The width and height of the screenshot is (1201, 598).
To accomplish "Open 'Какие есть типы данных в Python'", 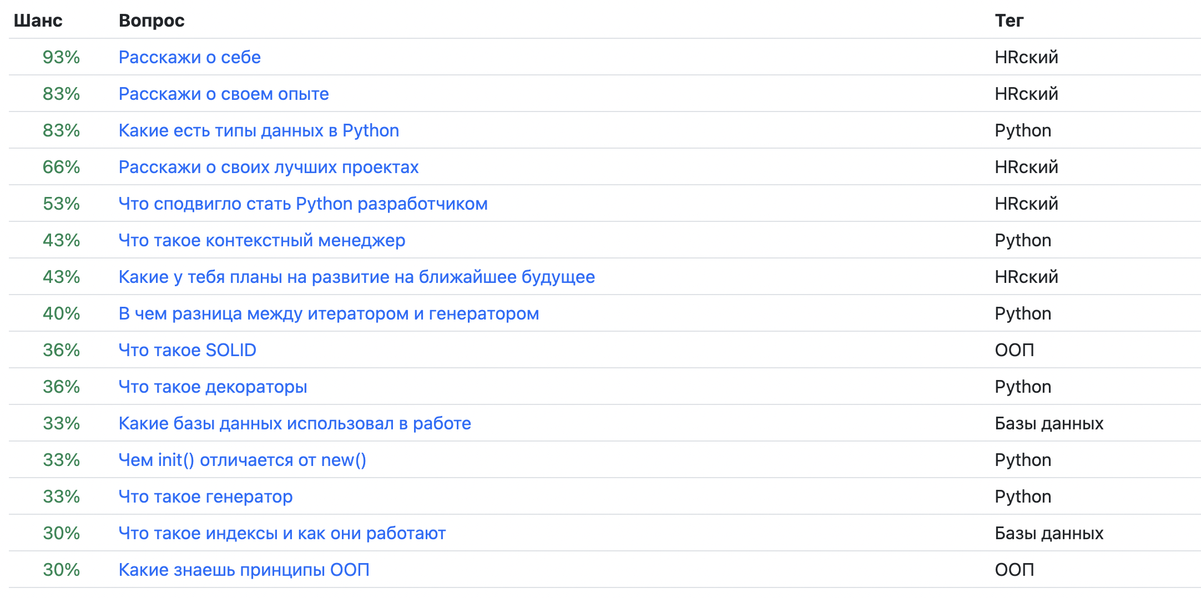I will [259, 130].
